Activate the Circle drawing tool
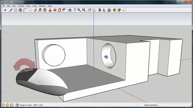Viewport: 193px width, 108px height. pyautogui.click(x=20, y=10)
